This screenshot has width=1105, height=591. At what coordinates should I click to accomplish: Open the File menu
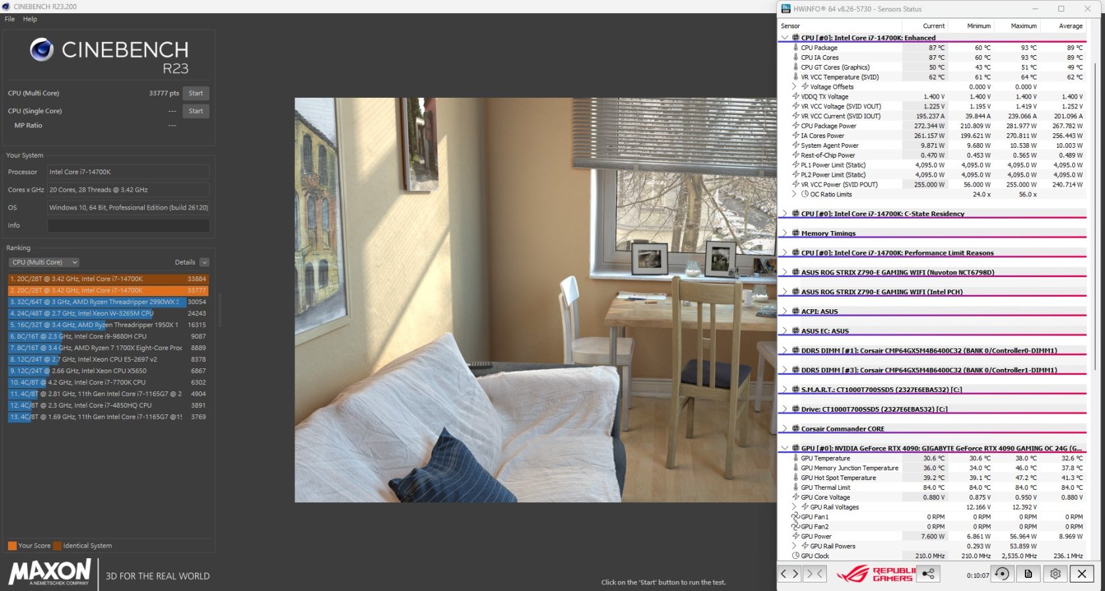10,19
